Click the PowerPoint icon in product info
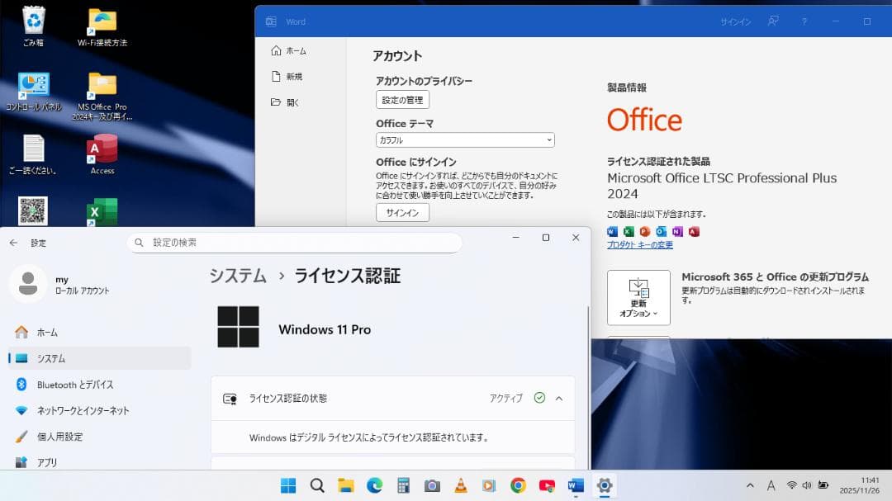Screen dimensions: 892x501 click(645, 231)
